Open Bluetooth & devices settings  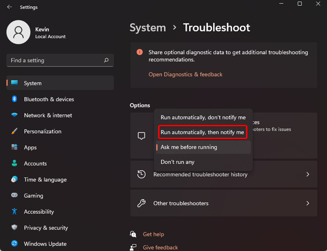point(60,99)
